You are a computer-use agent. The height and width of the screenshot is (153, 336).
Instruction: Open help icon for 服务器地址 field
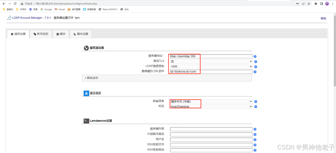(x=255, y=57)
